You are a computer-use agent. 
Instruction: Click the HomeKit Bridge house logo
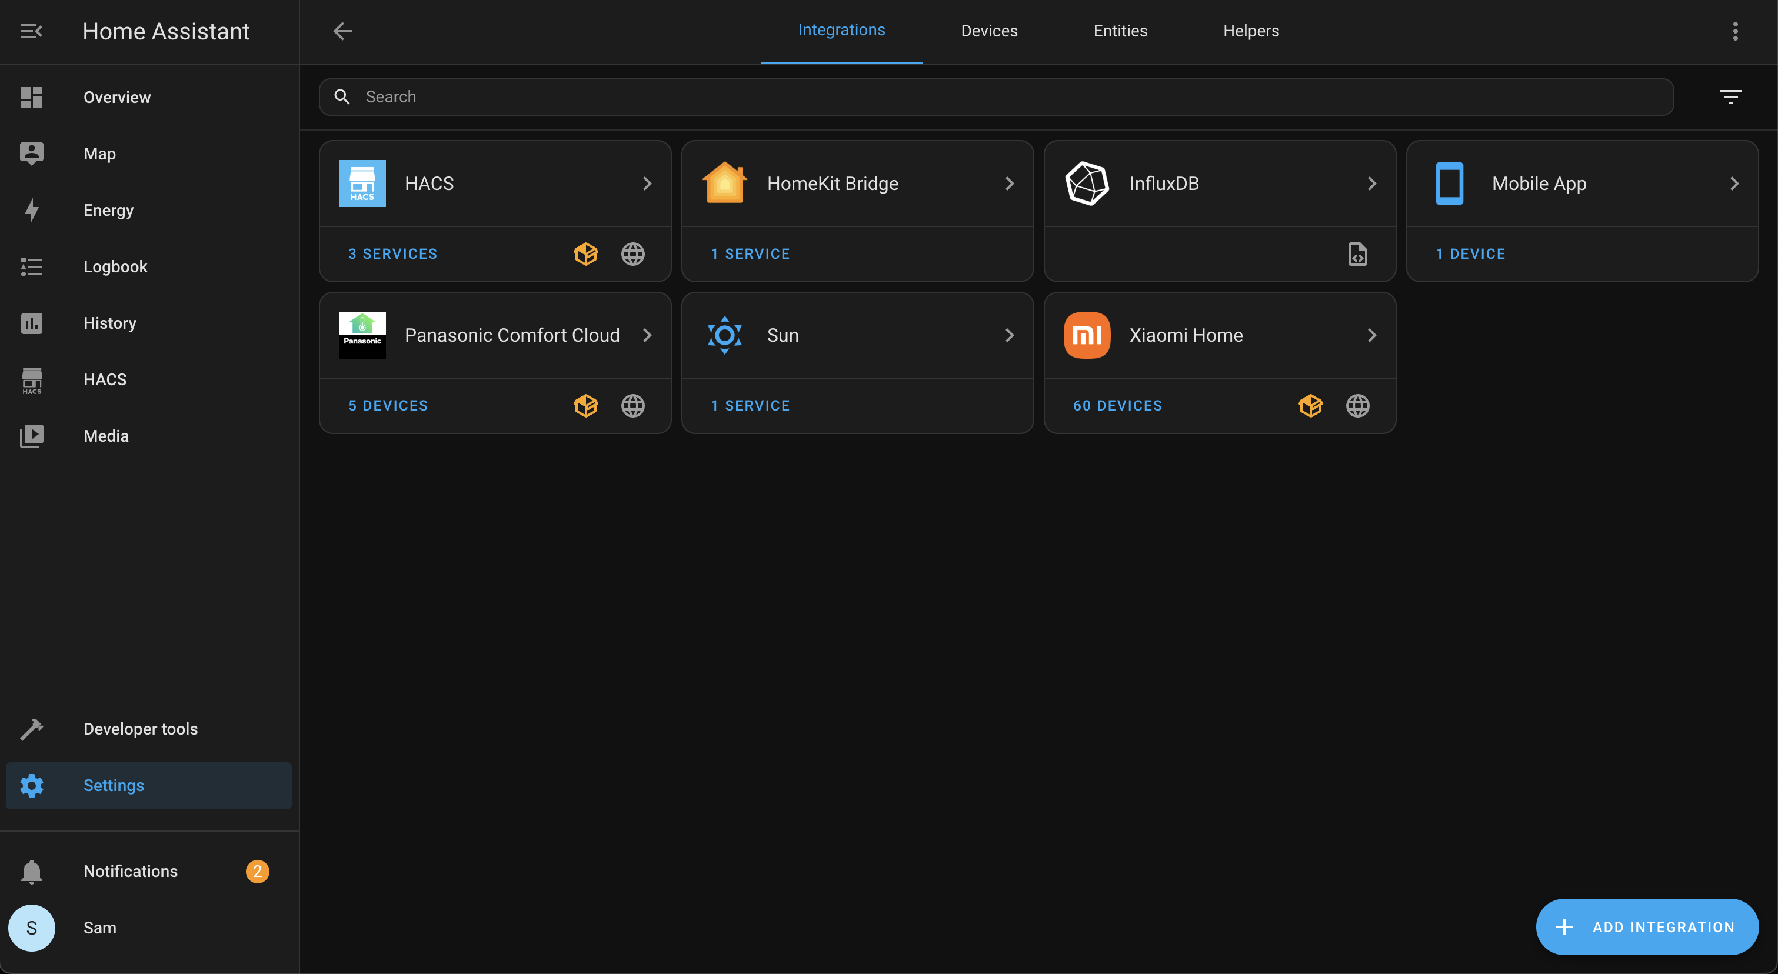tap(725, 183)
